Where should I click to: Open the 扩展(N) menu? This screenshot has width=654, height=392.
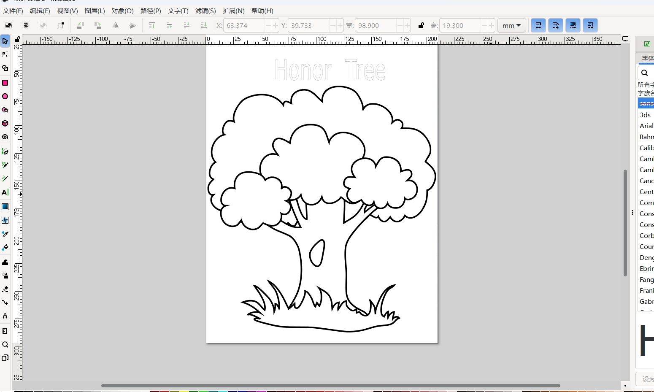point(234,11)
